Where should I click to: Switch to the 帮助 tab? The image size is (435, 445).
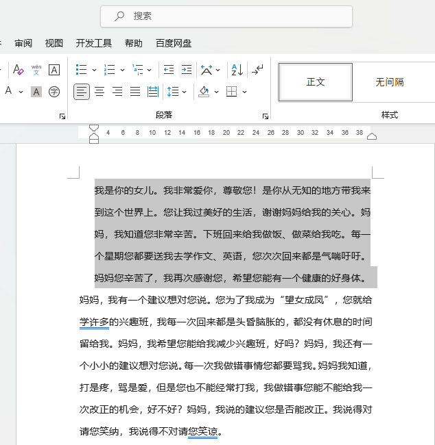133,43
